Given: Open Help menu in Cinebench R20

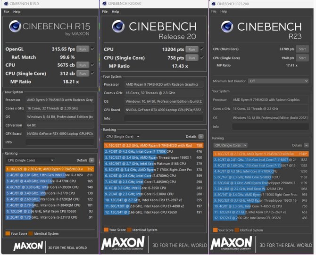Looking at the screenshot, I should (x=115, y=12).
